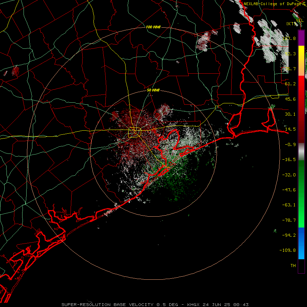Viewport: 307px width, 307px height.
Task: Select the -32.0 legend value
Action: pos(289,175)
